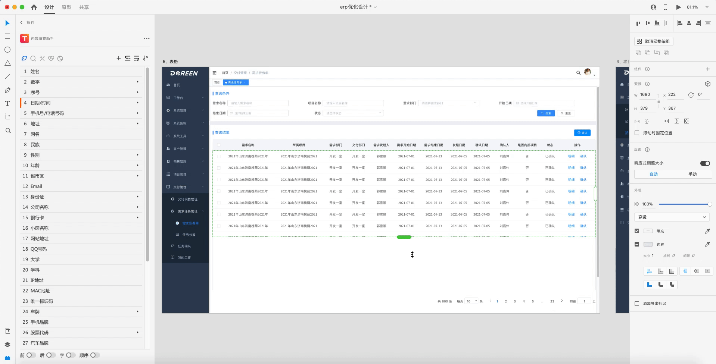Open the fill color swatch

[648, 231]
